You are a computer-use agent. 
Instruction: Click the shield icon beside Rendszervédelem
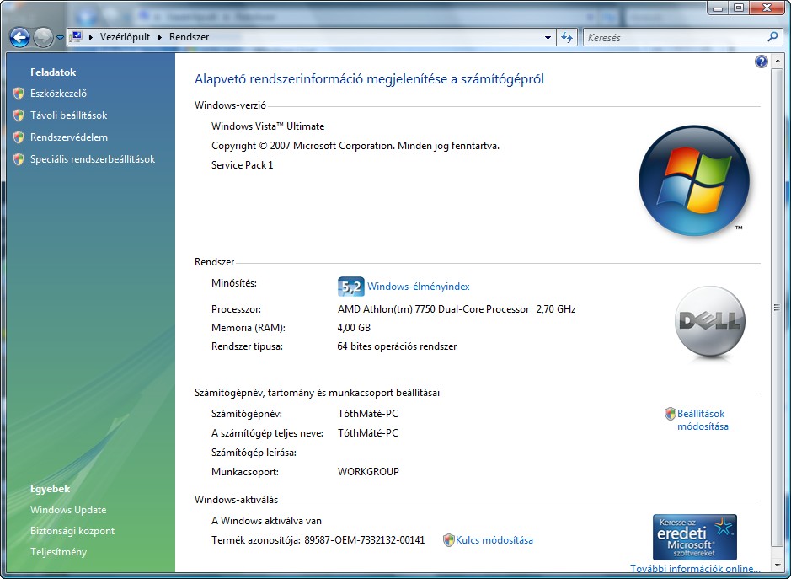coord(19,137)
